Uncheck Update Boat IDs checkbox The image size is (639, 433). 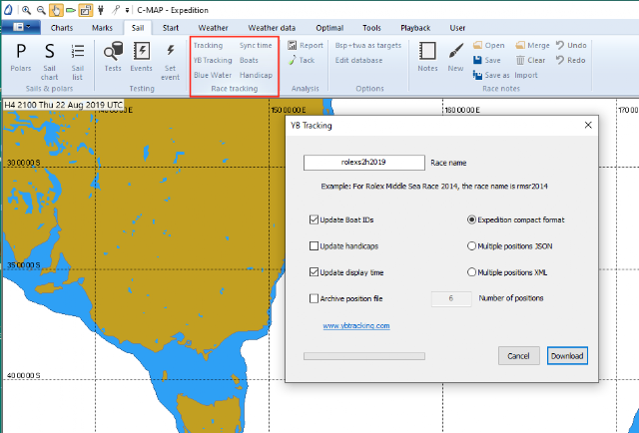(314, 219)
